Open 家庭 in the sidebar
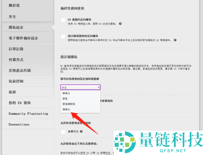Viewport: 203px width, 155px height. [28, 92]
